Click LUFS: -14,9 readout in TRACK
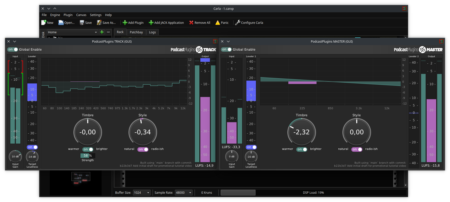This screenshot has height=202, width=450. [204, 166]
